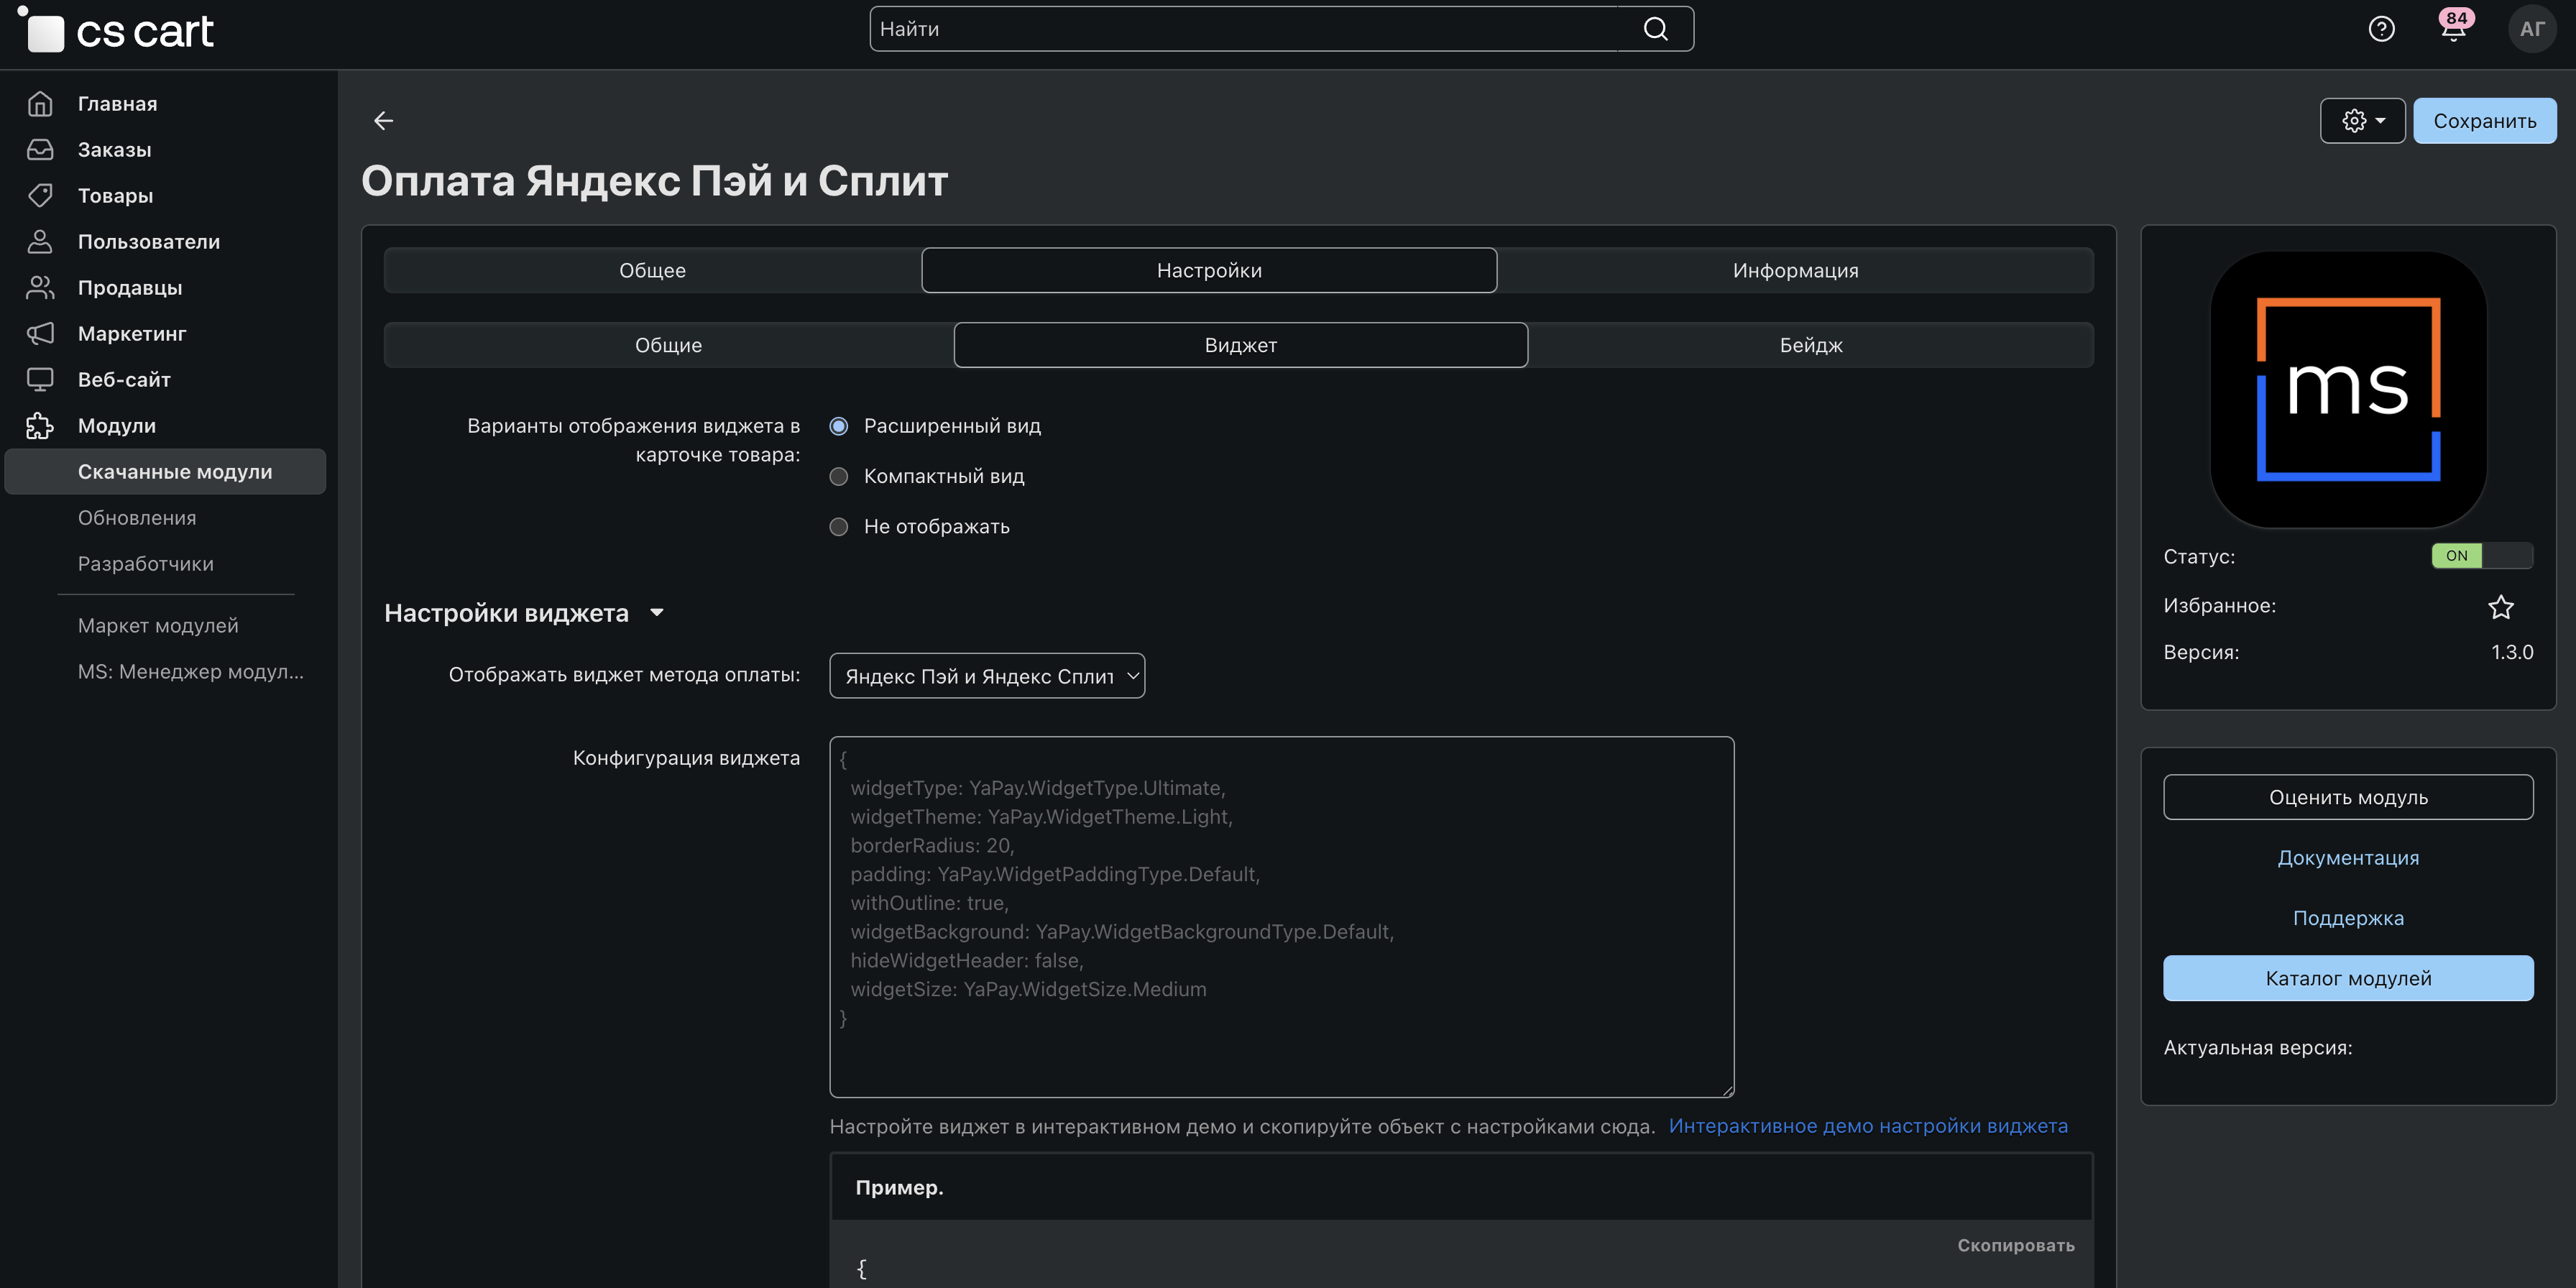Open the gear settings dropdown

pyautogui.click(x=2362, y=121)
